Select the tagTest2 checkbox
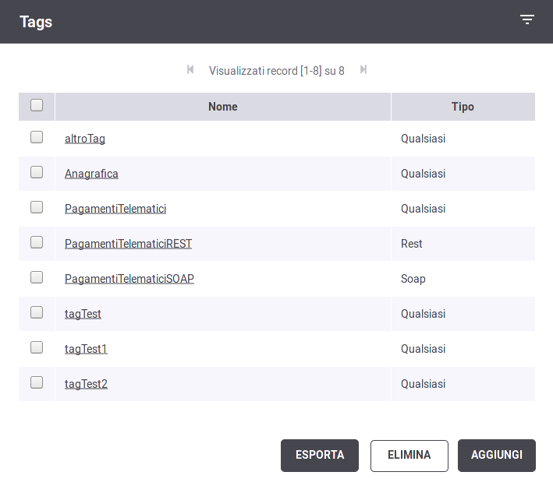The height and width of the screenshot is (493, 553). (37, 382)
